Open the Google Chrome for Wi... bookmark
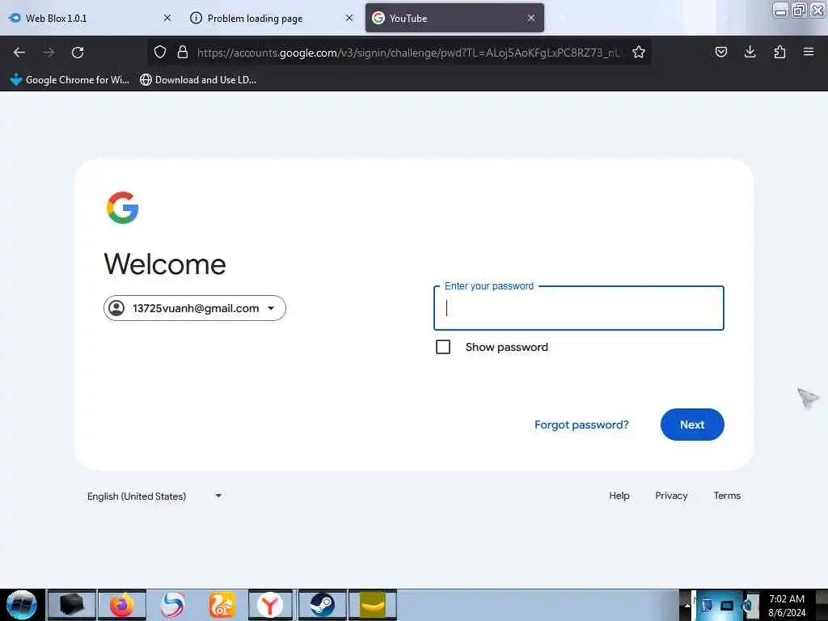828x621 pixels. tap(70, 80)
